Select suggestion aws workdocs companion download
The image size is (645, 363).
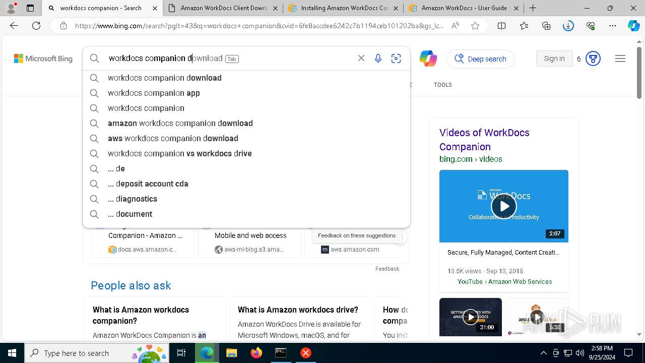pyautogui.click(x=246, y=138)
